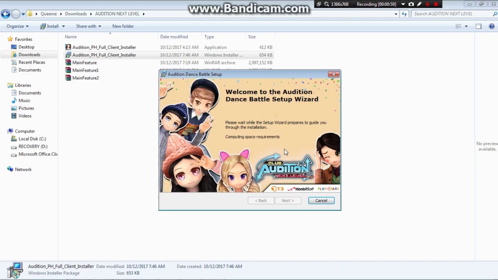Click the folder icon in the address bar

tap(30, 14)
